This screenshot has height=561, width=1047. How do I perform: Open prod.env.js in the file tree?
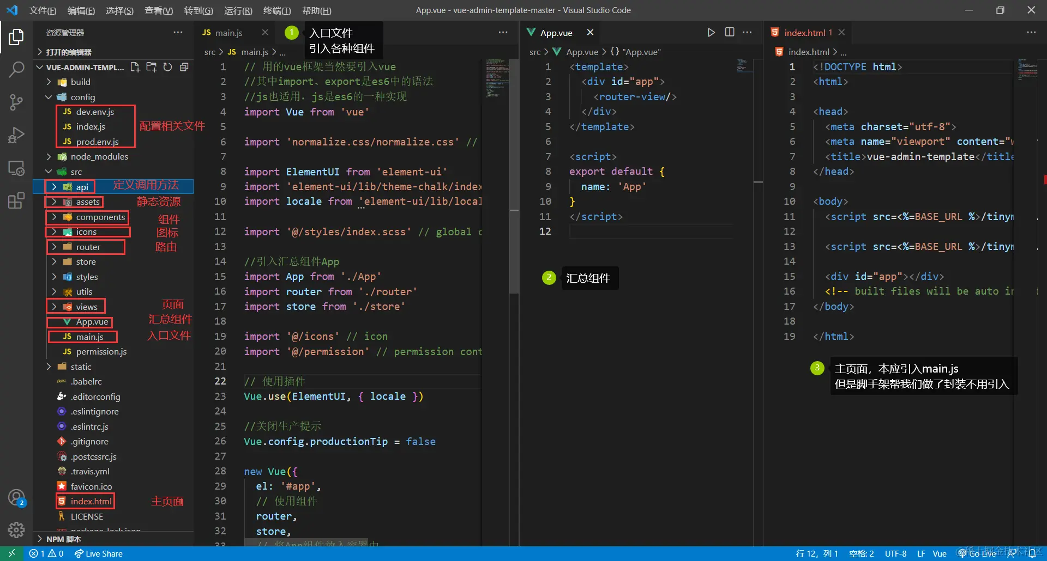pos(97,142)
